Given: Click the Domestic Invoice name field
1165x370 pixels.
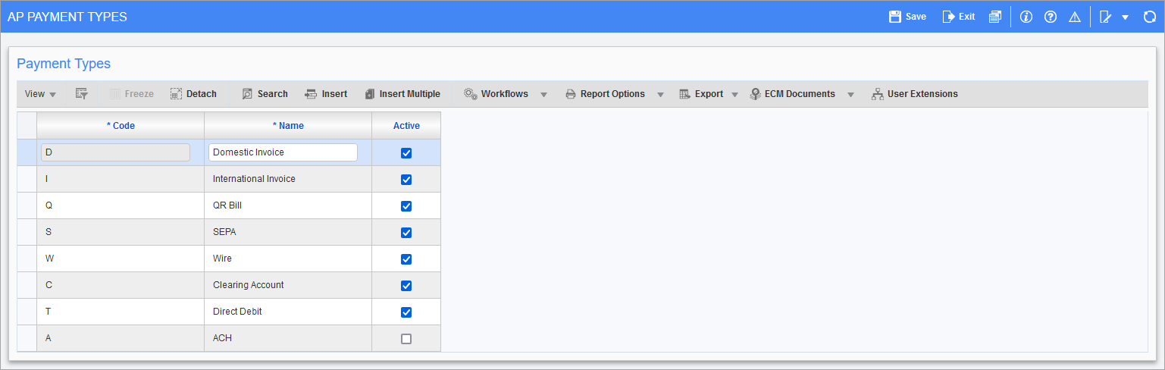Looking at the screenshot, I should [283, 152].
